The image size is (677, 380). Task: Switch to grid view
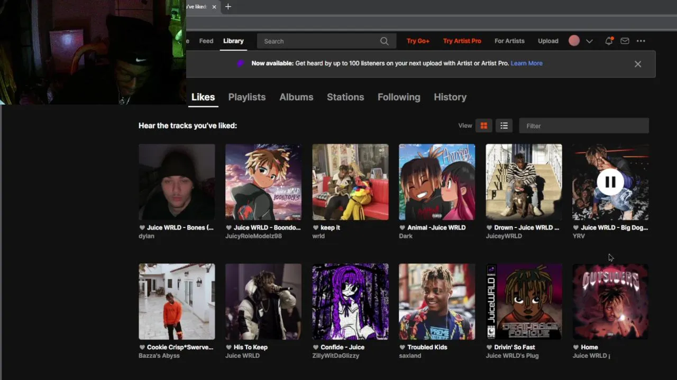483,126
